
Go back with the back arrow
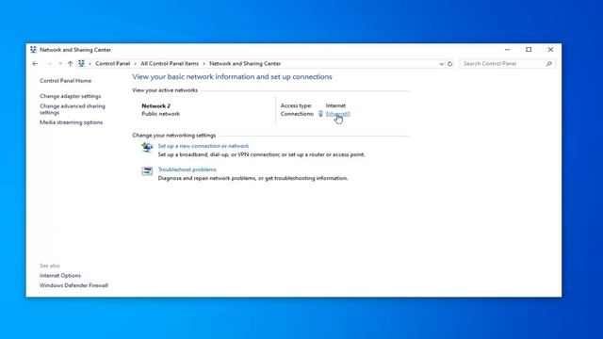tap(35, 64)
